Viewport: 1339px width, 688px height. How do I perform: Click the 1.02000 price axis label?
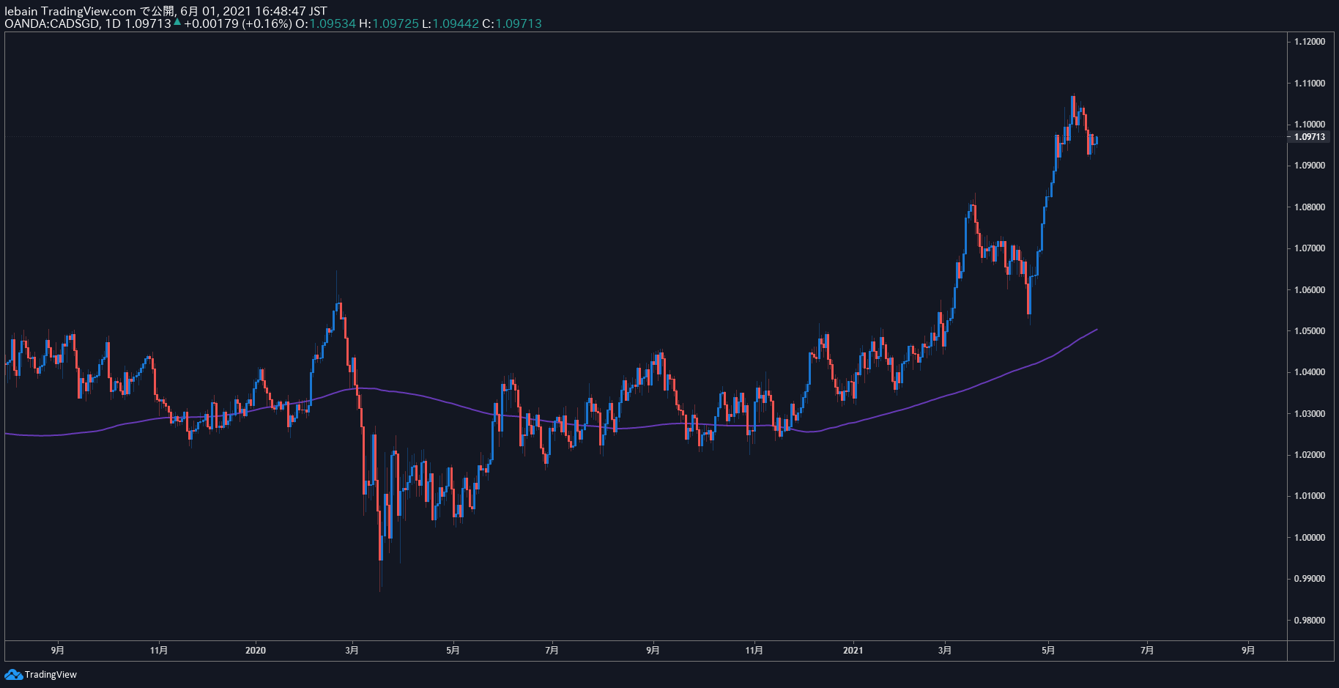[1310, 455]
